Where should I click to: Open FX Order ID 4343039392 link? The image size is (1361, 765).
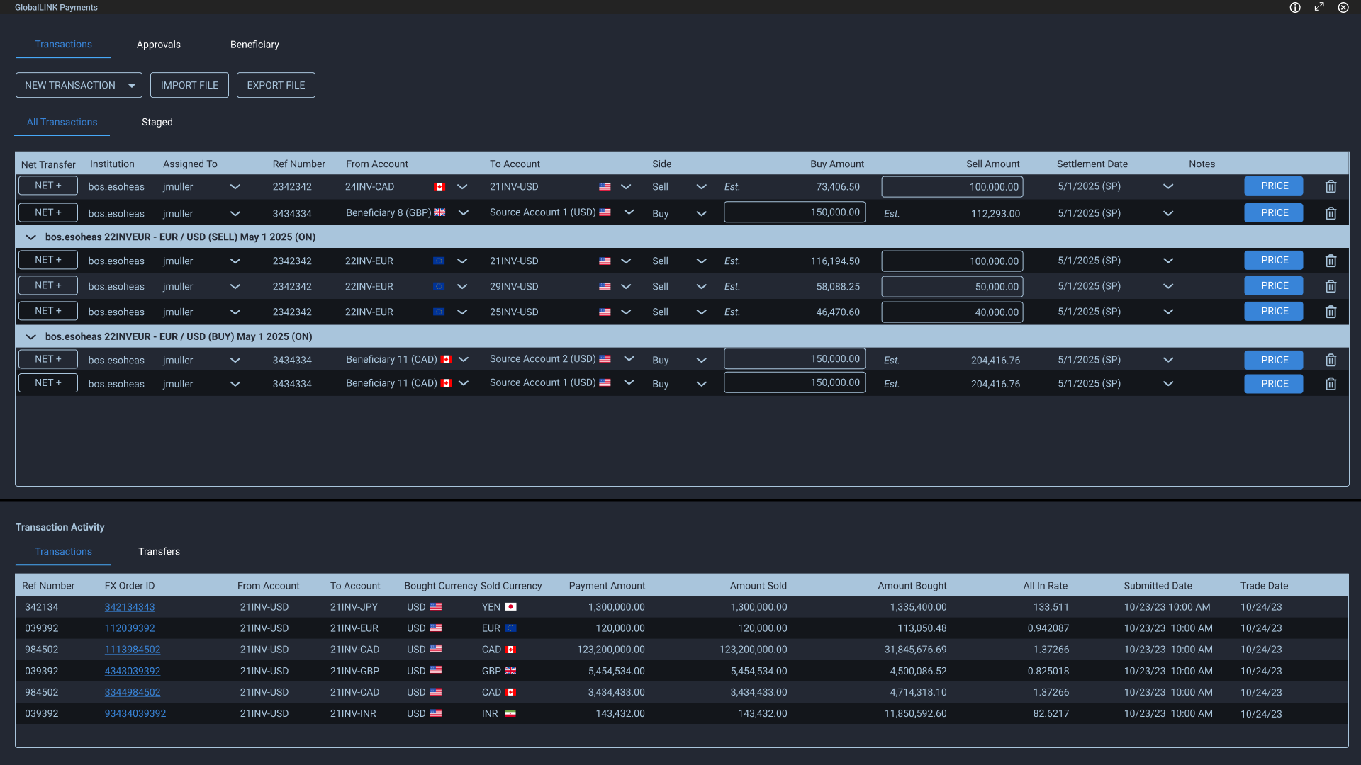tap(133, 671)
